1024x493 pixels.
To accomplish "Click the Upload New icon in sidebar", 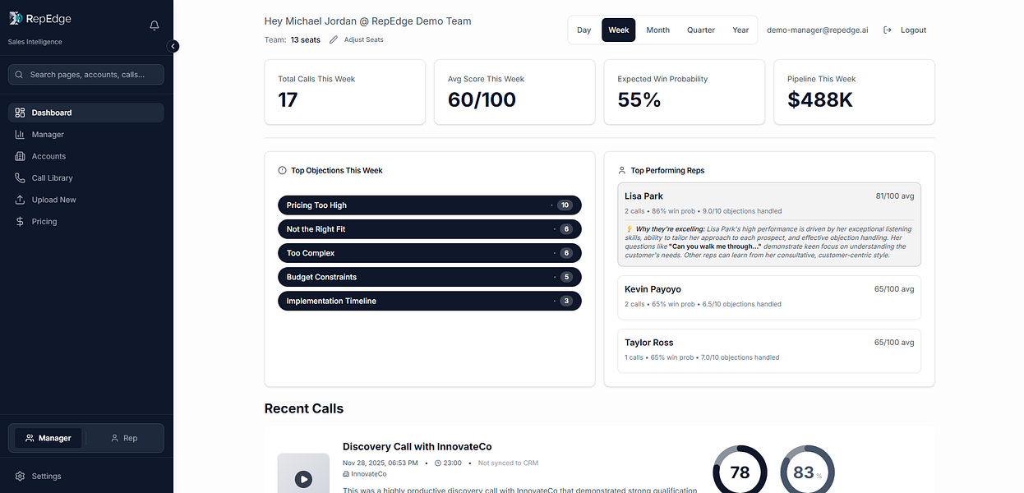I will (x=18, y=199).
